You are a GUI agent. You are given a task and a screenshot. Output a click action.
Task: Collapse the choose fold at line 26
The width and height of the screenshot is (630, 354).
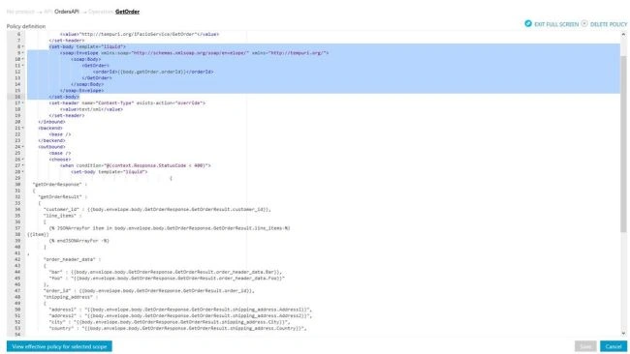click(x=23, y=160)
